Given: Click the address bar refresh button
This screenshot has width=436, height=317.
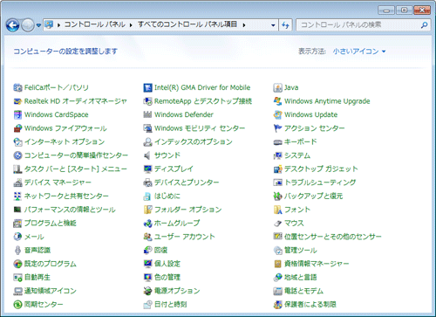Looking at the screenshot, I should pos(285,25).
